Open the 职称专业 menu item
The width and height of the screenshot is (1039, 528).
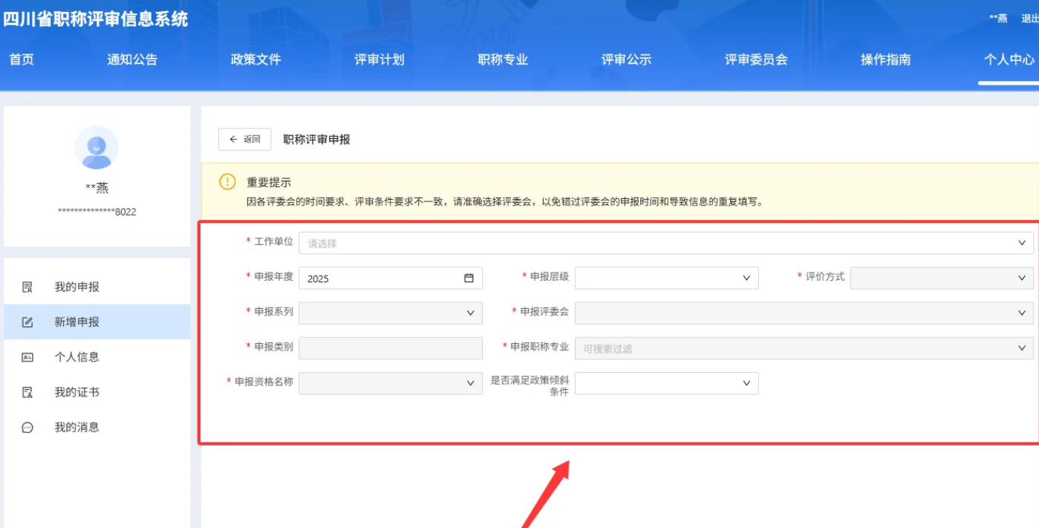point(501,61)
